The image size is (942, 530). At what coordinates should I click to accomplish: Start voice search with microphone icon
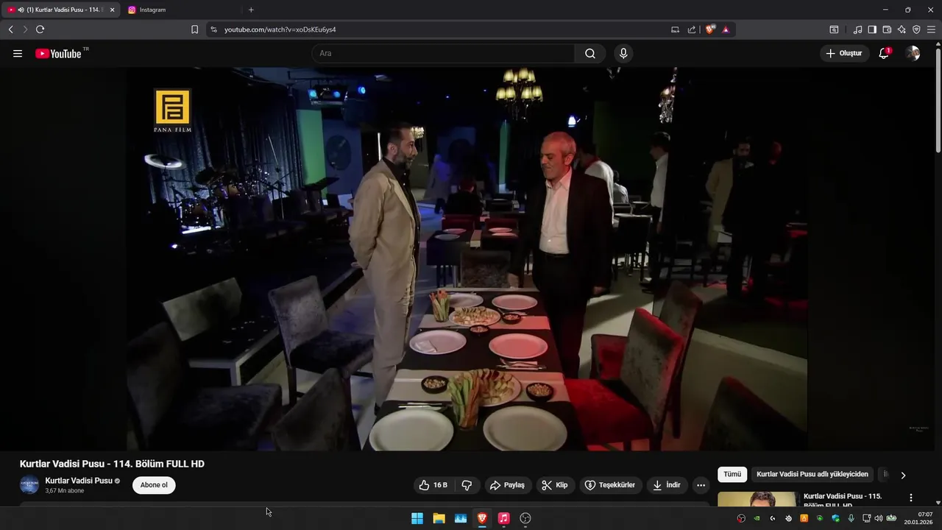(623, 54)
